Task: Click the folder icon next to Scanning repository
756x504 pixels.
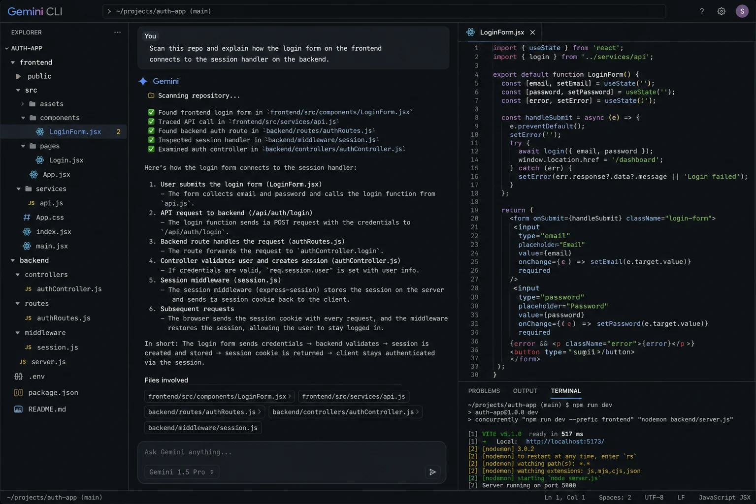Action: 151,95
